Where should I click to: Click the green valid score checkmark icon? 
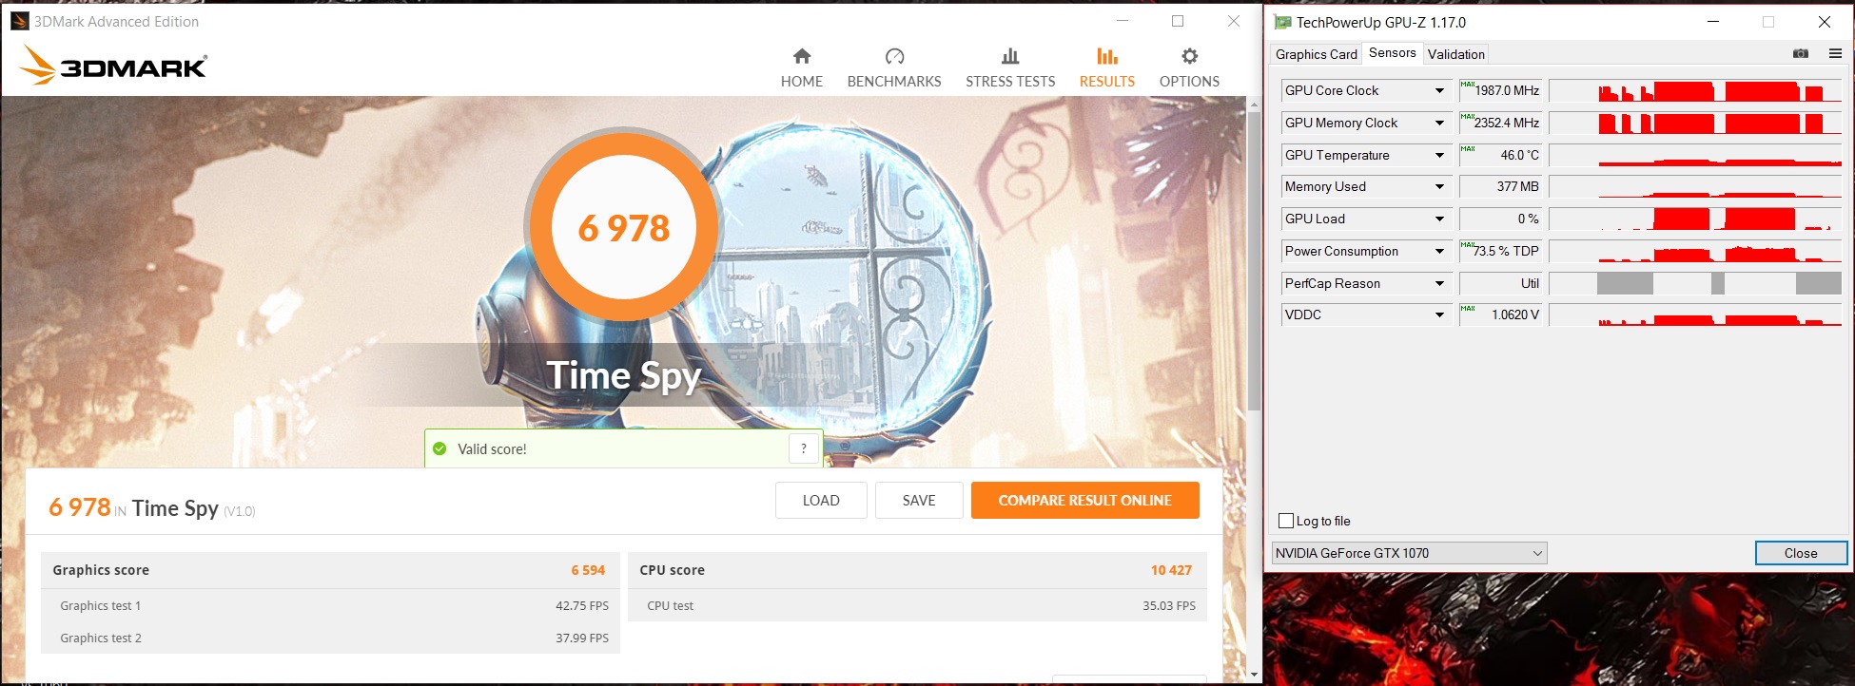pyautogui.click(x=439, y=448)
